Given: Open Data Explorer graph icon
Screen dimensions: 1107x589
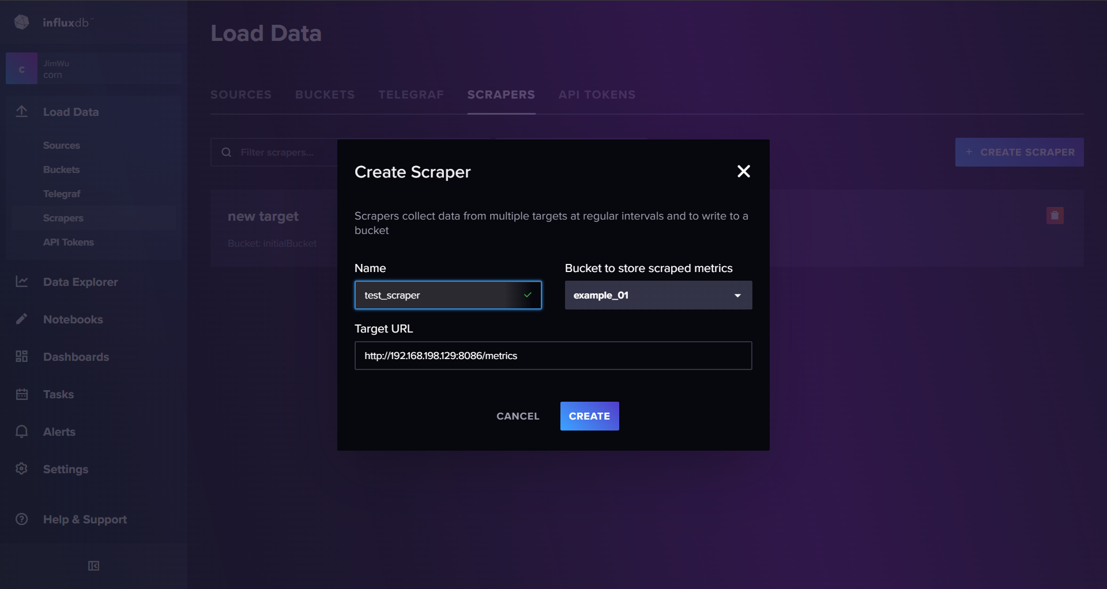Looking at the screenshot, I should pyautogui.click(x=22, y=281).
